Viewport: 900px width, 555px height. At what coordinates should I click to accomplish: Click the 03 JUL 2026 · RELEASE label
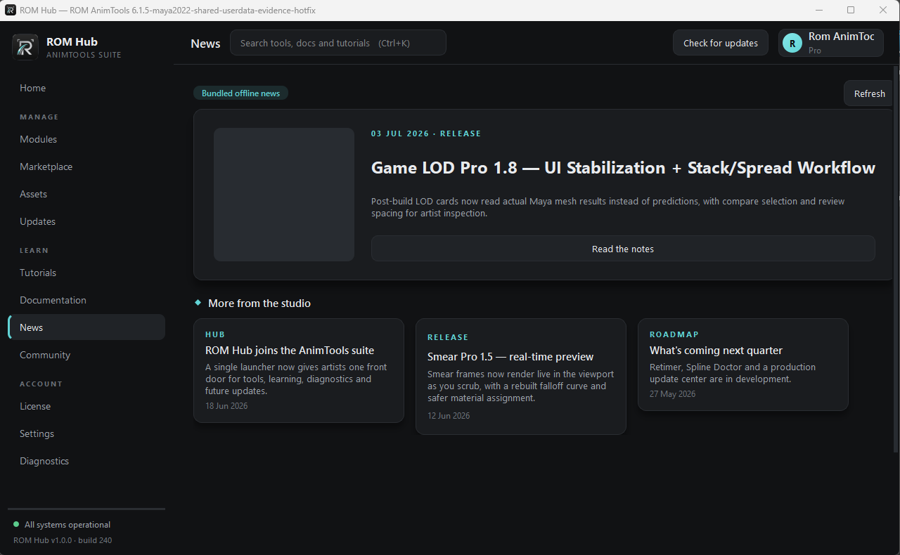point(426,133)
